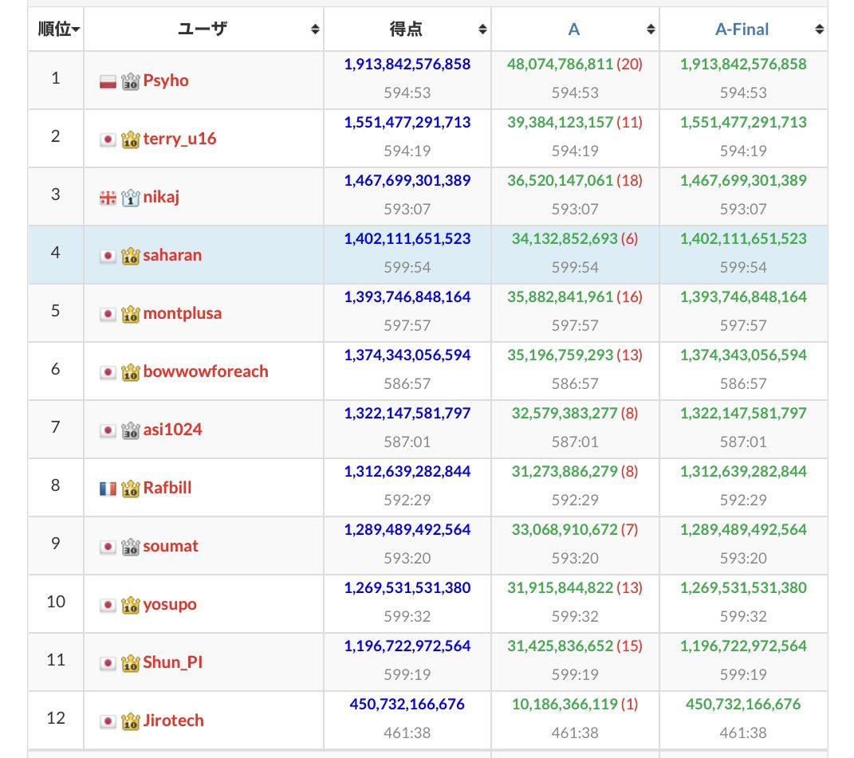The height and width of the screenshot is (758, 854).
Task: Click gold crown badge next to montplusa
Action: pyautogui.click(x=131, y=314)
